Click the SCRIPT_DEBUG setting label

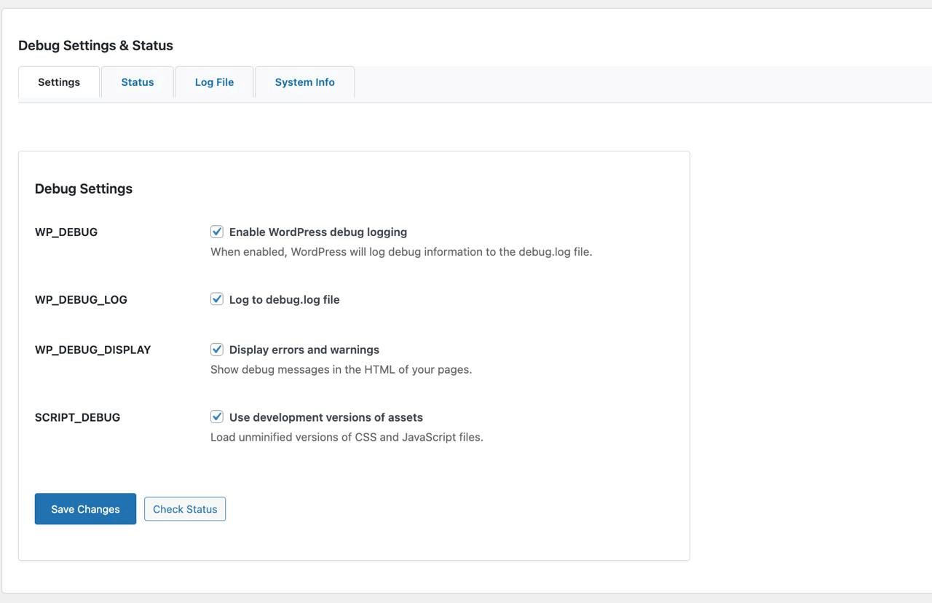77,418
